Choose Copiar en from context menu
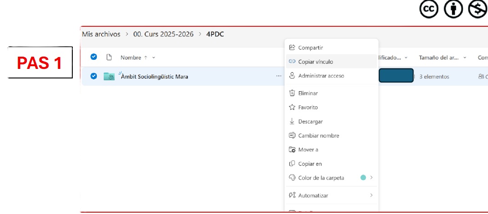This screenshot has width=488, height=214. coord(310,164)
